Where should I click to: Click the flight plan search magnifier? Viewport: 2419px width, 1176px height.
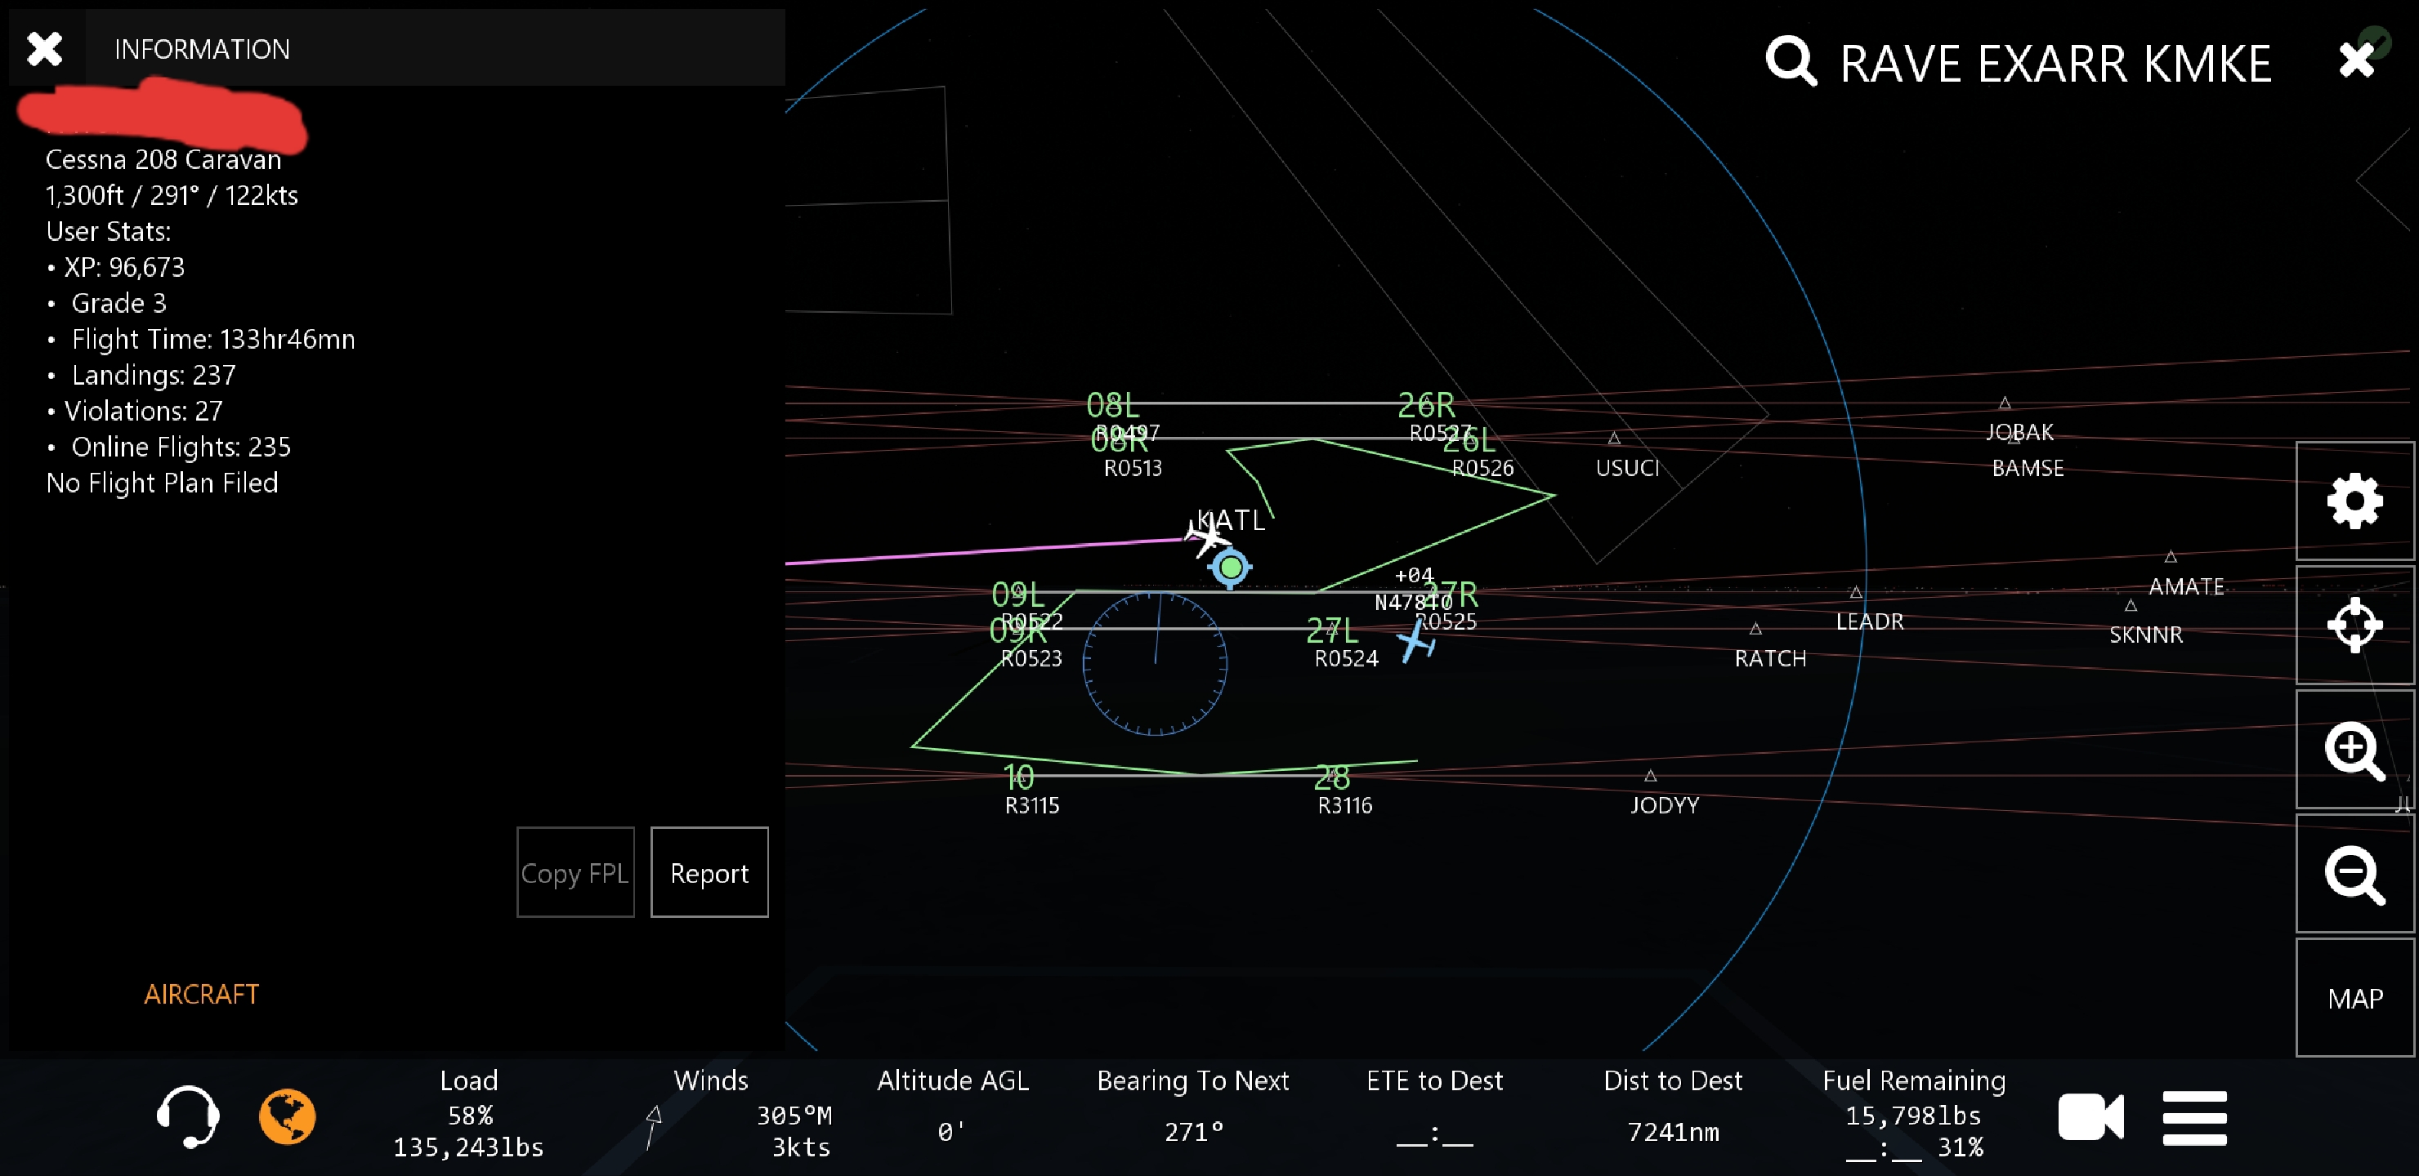1790,62
